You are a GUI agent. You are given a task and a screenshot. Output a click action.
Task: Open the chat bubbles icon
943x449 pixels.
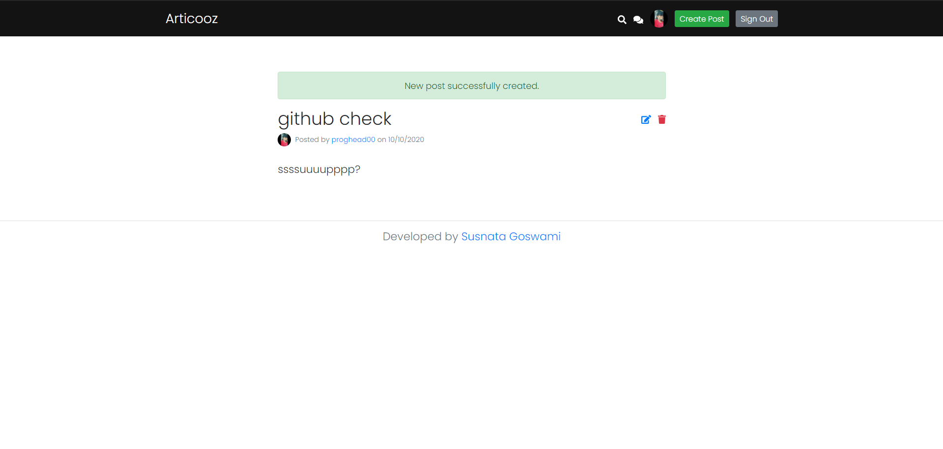638,20
